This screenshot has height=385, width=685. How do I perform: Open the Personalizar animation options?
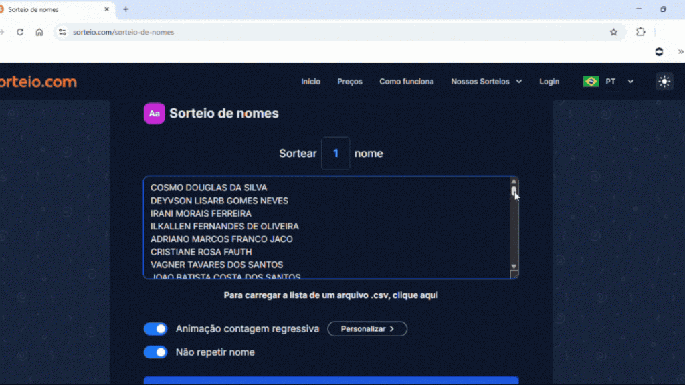(x=367, y=329)
